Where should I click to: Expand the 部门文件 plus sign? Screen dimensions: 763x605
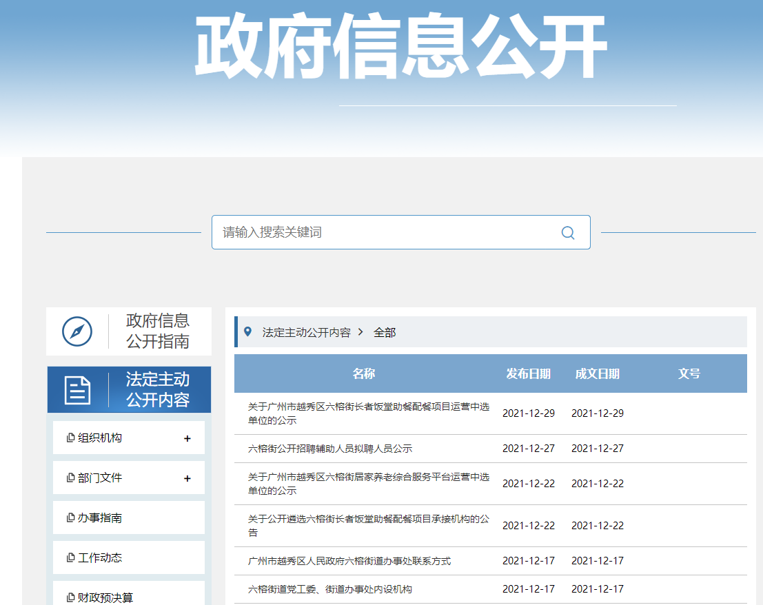tap(187, 479)
